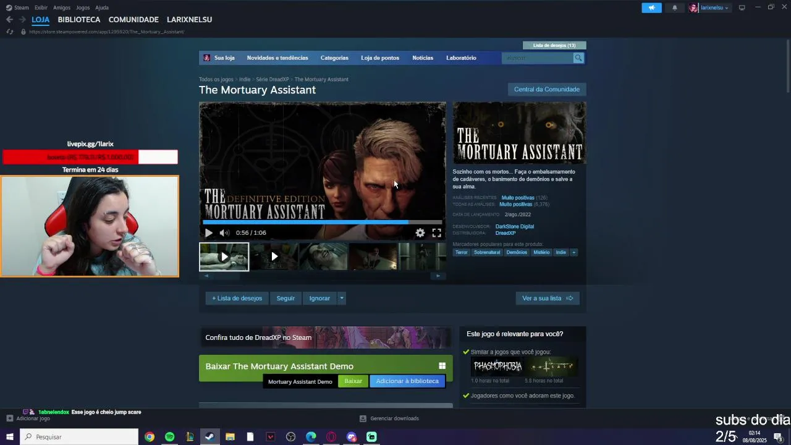Click the Ignorar button

[x=319, y=299]
